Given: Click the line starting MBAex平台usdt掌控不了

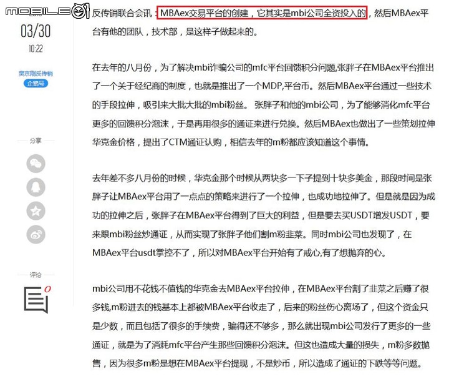Looking at the screenshot, I should (239, 253).
